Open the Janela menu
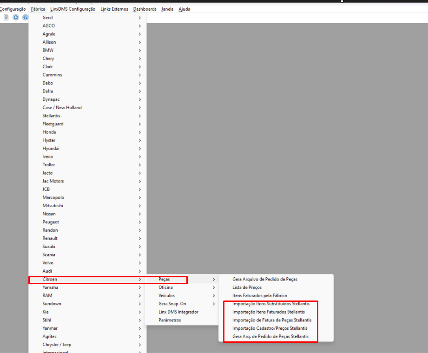Image resolution: width=428 pixels, height=353 pixels. [167, 9]
